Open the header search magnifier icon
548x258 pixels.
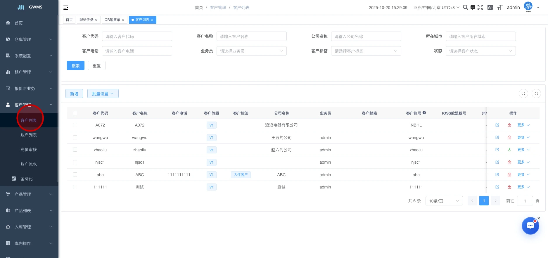click(x=465, y=8)
